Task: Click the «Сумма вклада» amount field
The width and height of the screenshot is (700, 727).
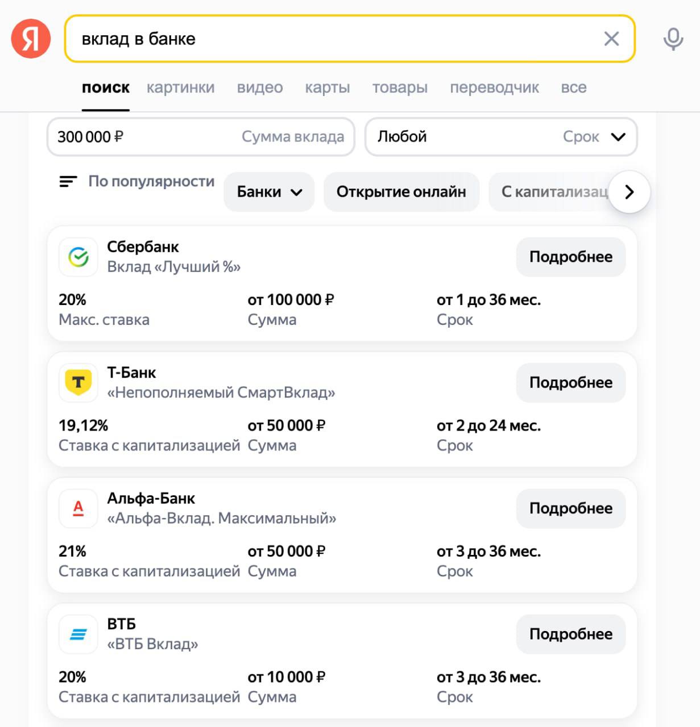Action: 200,137
